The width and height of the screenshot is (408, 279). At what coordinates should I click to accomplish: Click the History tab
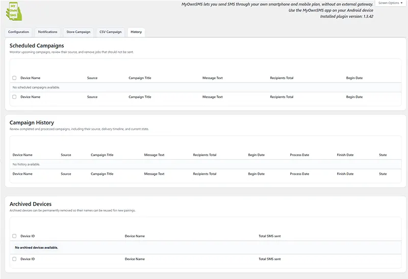[136, 32]
